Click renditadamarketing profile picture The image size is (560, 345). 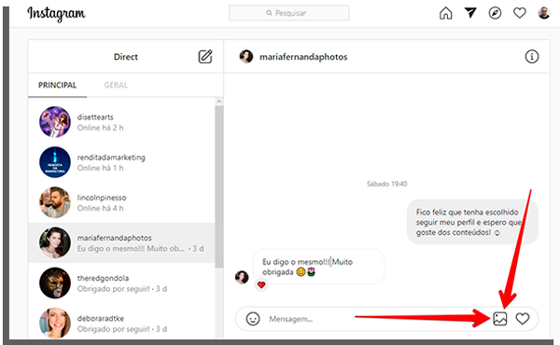coord(55,162)
